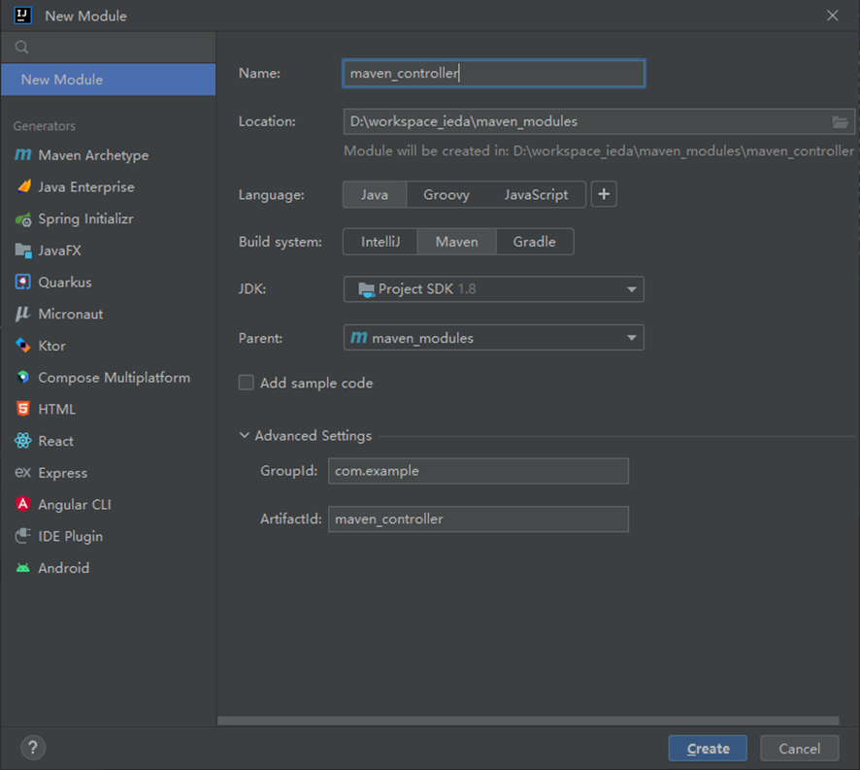
Task: Click the plus button to add language
Action: pyautogui.click(x=604, y=194)
